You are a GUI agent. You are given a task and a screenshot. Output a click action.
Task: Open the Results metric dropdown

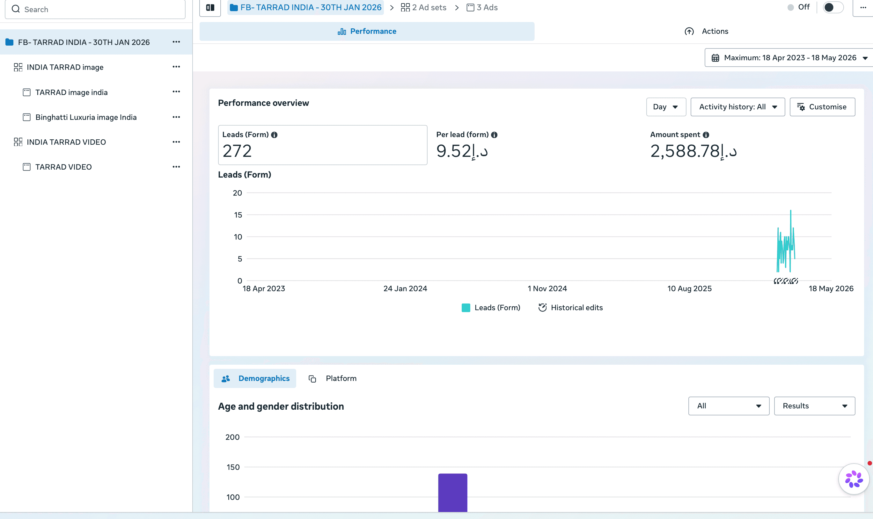(815, 406)
